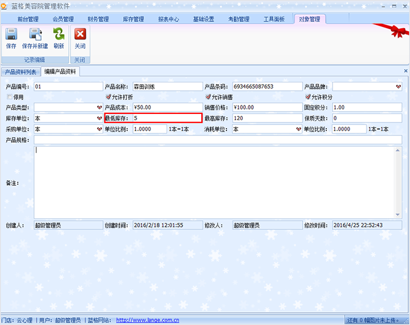Uncheck the 允许打折 checkbox
The width and height of the screenshot is (410, 325).
(109, 97)
